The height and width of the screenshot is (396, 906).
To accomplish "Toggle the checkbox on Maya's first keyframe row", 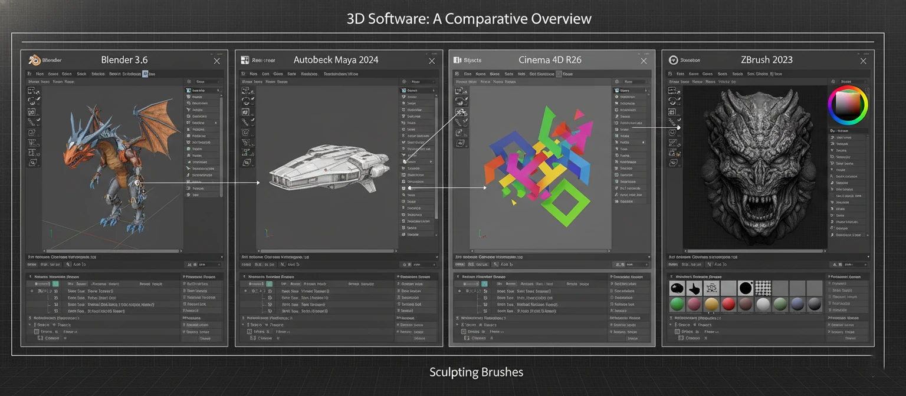I will [x=270, y=284].
